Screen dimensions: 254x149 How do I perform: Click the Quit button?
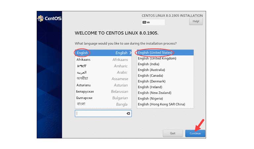coord(173,133)
